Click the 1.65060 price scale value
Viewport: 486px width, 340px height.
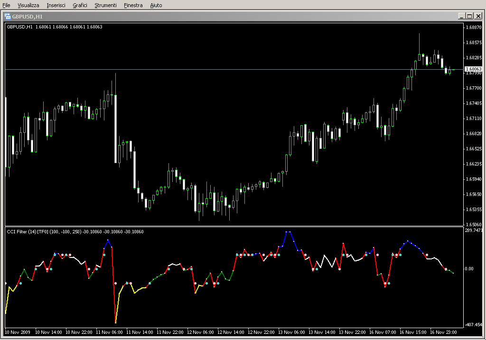[474, 224]
